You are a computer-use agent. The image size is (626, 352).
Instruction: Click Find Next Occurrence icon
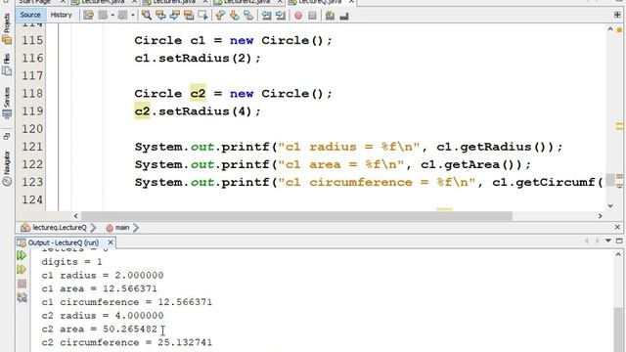click(x=175, y=16)
